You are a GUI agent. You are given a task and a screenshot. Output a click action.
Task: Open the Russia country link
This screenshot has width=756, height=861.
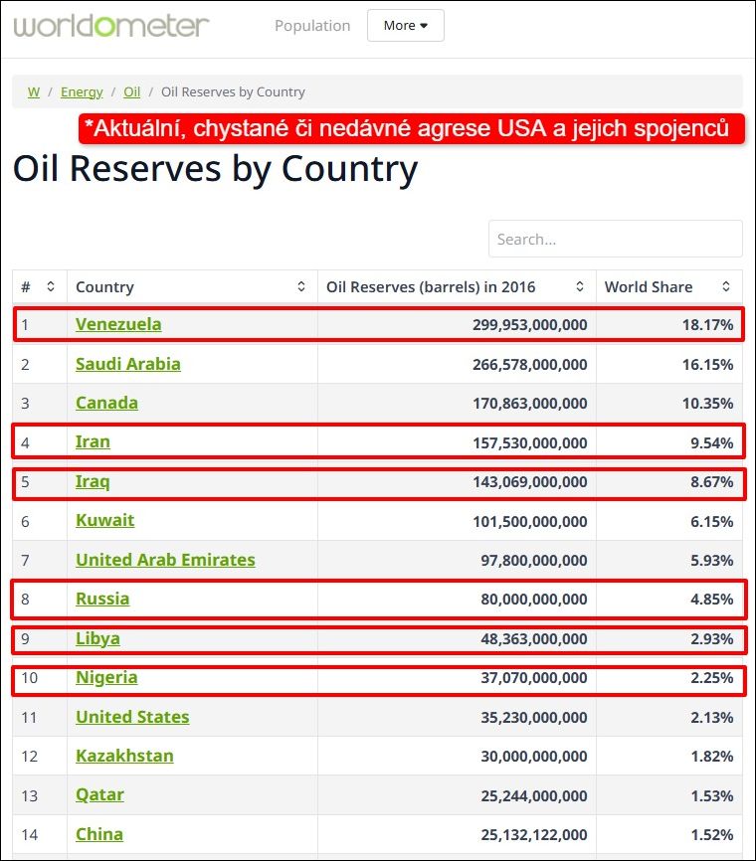[102, 599]
